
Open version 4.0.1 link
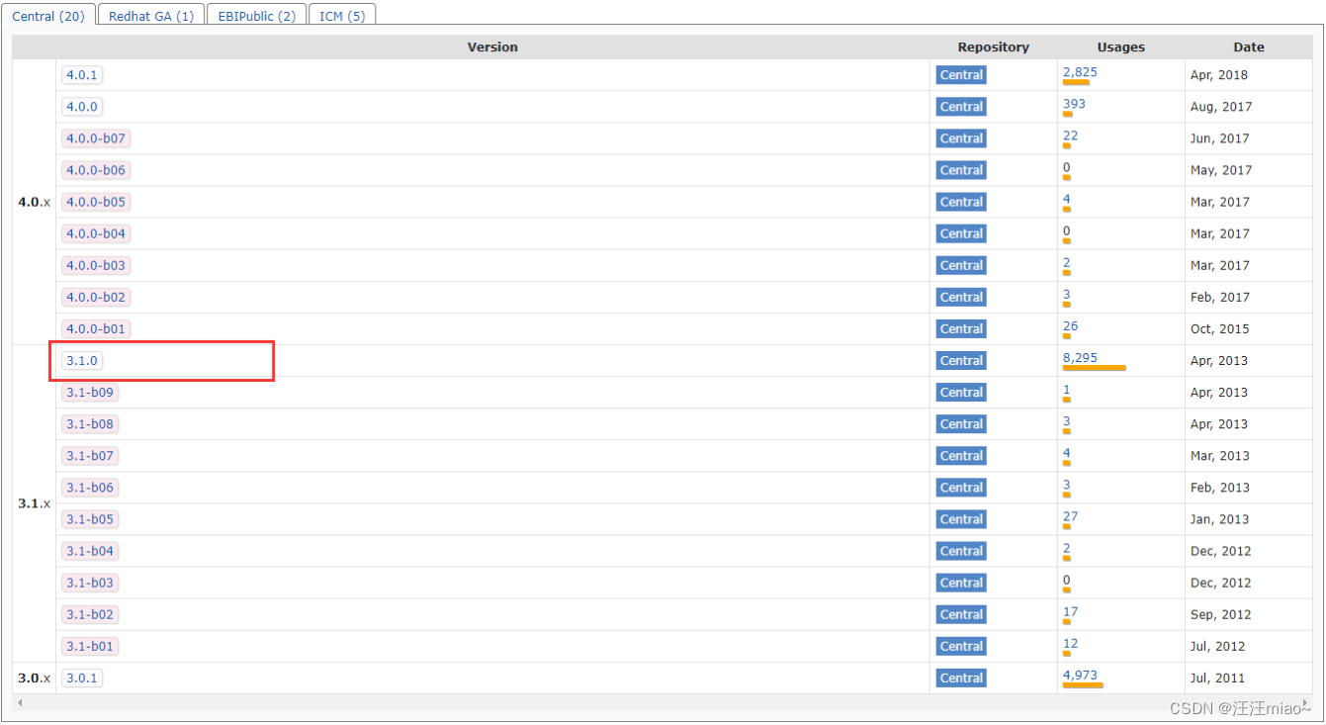pos(82,75)
